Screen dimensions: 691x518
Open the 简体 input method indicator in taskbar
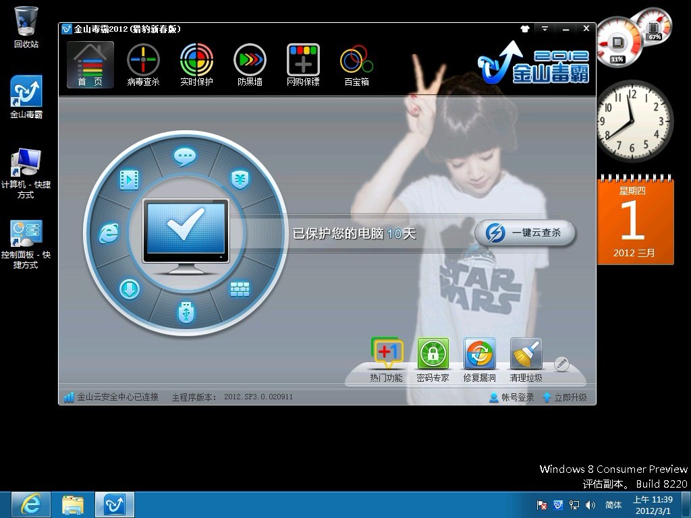pos(613,505)
